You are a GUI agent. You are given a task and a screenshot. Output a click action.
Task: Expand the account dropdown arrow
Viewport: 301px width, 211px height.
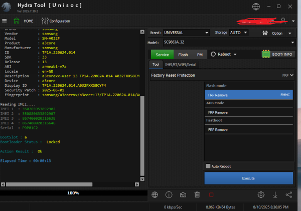click(x=293, y=21)
